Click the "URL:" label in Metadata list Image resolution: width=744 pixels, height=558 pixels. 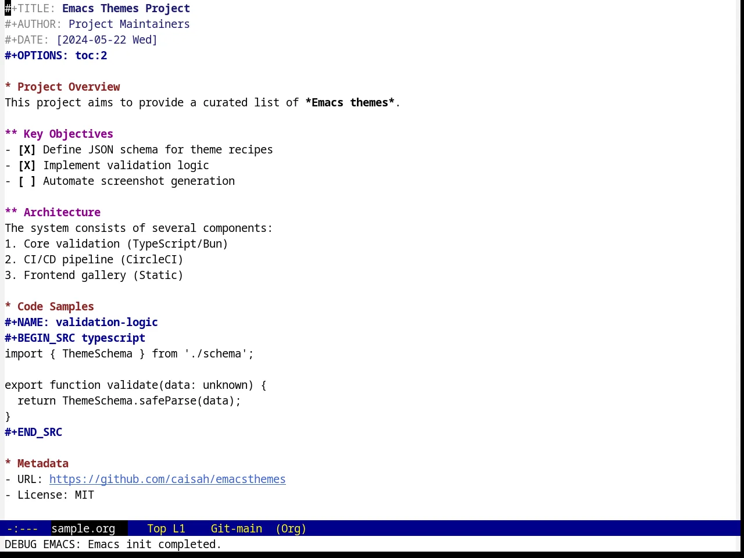point(30,480)
